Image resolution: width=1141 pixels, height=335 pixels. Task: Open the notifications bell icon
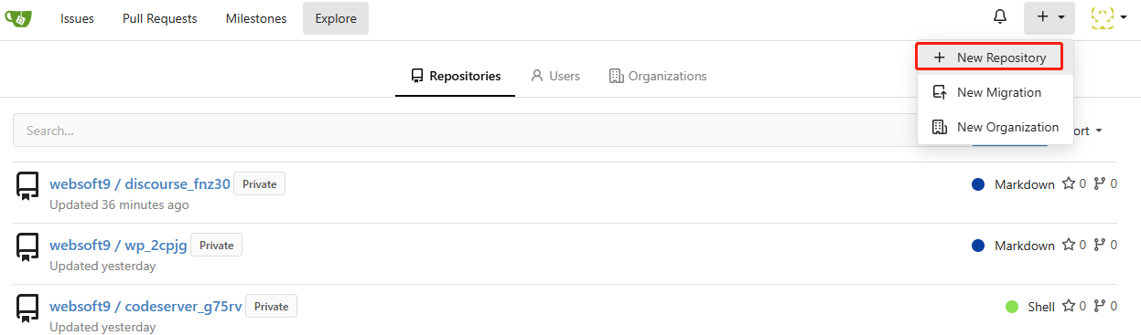pos(1000,17)
